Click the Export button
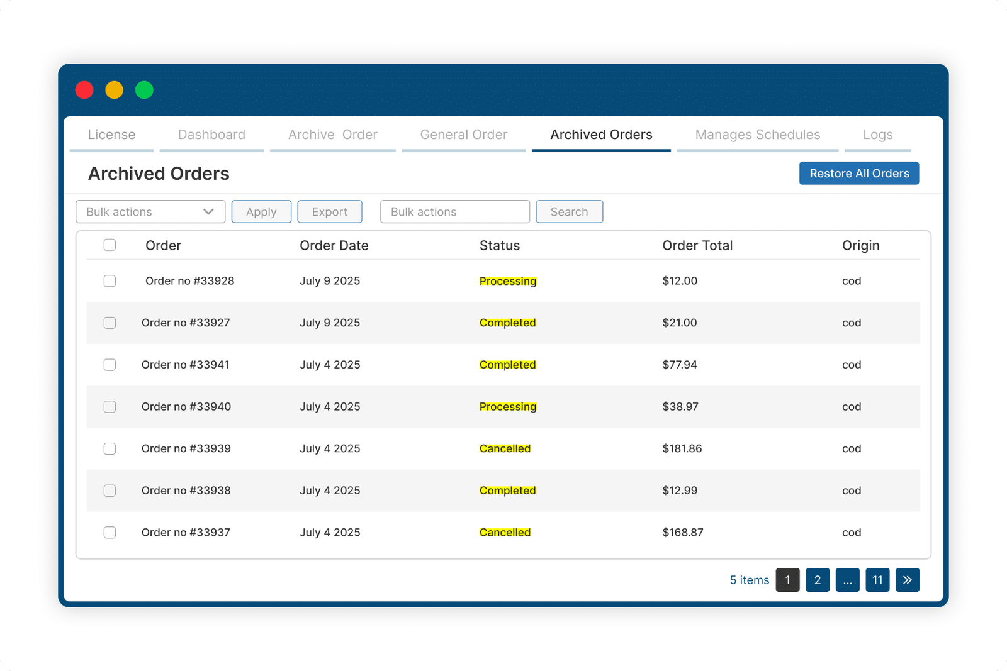Viewport: 1007px width, 671px height. click(x=330, y=212)
